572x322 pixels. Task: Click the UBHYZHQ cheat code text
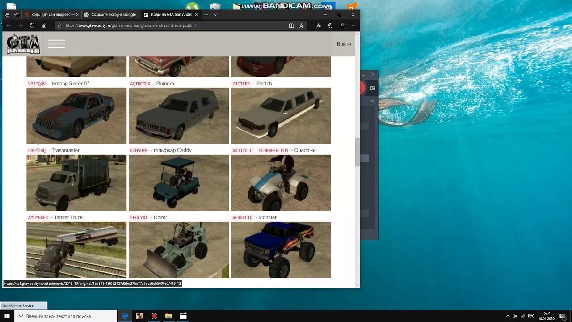(37, 151)
